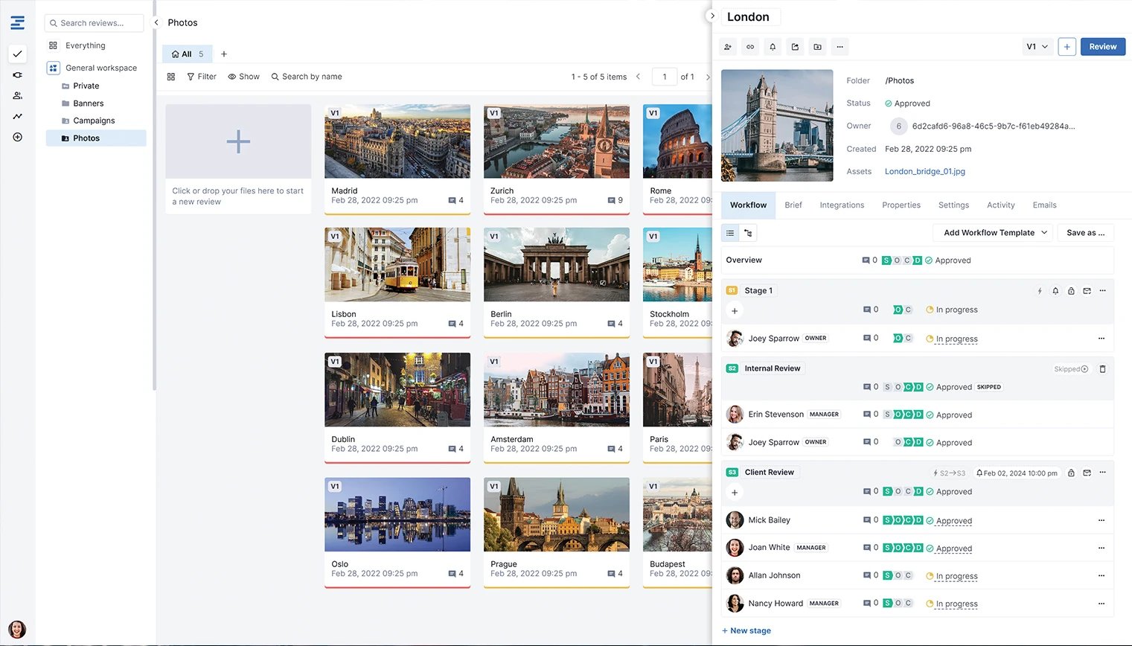
Task: Open the ellipsis menu for Mick Bailey
Action: click(x=1101, y=519)
